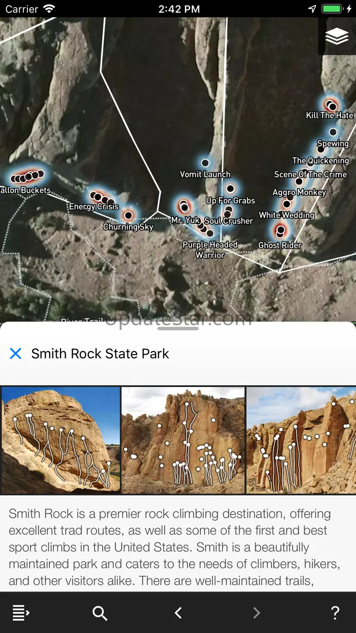The image size is (356, 633).
Task: Close the Smith Rock State Park panel
Action: [x=16, y=353]
